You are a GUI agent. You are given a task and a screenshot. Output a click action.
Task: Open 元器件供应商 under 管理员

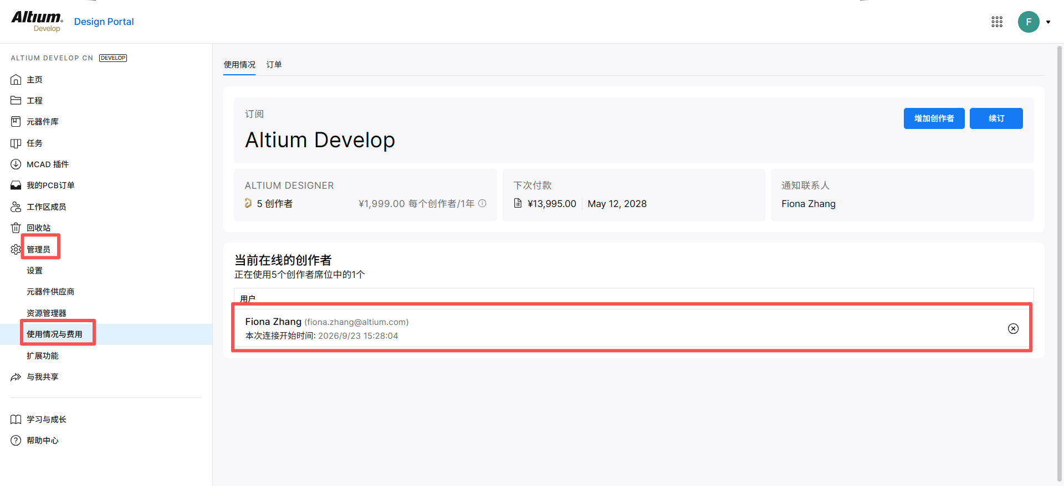click(50, 292)
